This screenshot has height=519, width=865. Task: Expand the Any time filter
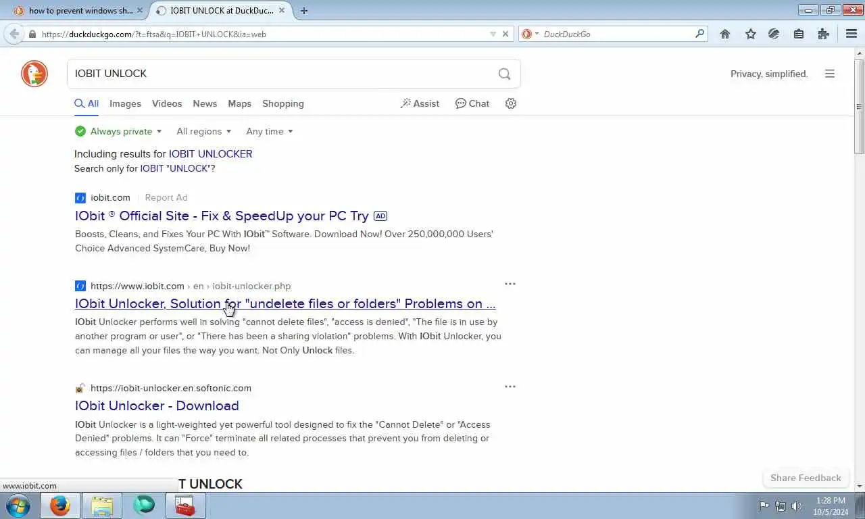point(270,131)
